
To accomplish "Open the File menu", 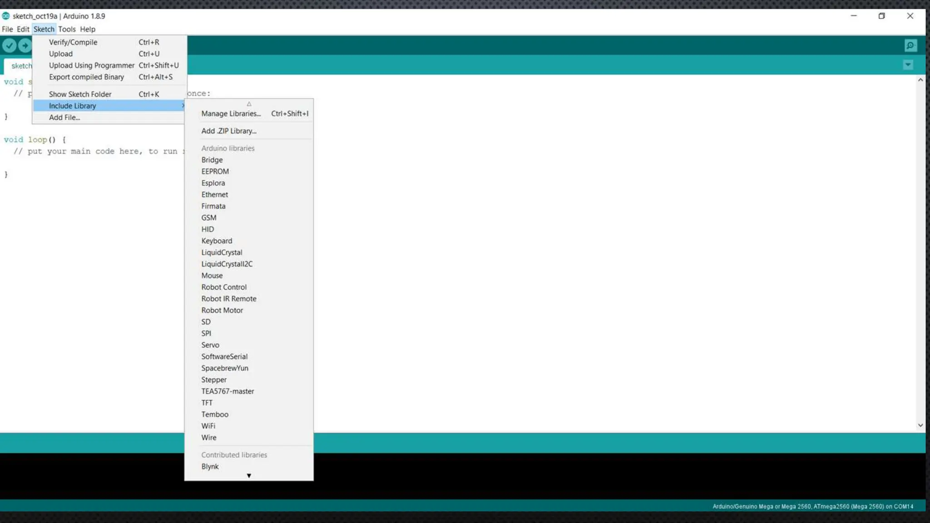I will pyautogui.click(x=7, y=29).
